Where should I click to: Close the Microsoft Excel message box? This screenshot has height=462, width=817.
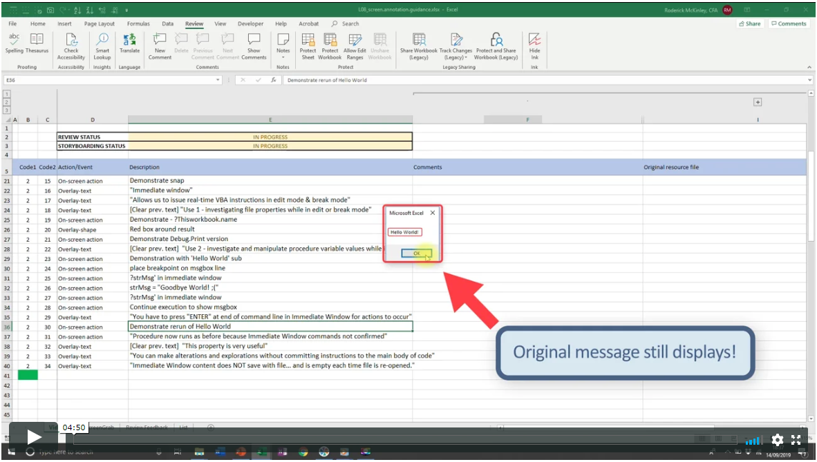433,213
